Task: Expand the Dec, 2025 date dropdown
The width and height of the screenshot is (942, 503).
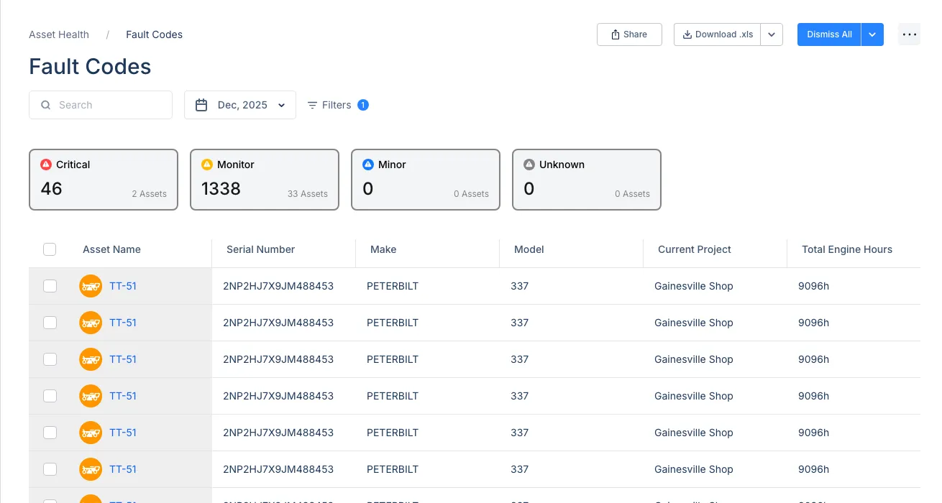Action: tap(240, 105)
